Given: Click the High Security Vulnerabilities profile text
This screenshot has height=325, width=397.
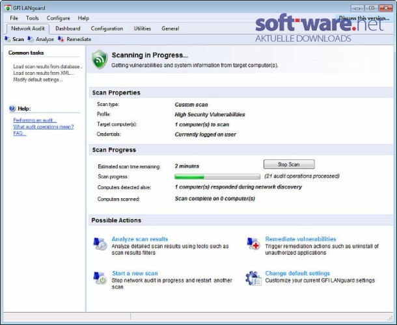Looking at the screenshot, I should (210, 114).
